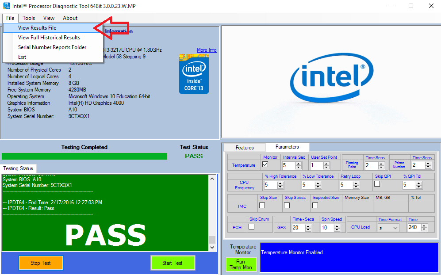This screenshot has width=441, height=275.
Task: Click the 'Number of Logical Cores' label
Action: pyautogui.click(x=33, y=76)
